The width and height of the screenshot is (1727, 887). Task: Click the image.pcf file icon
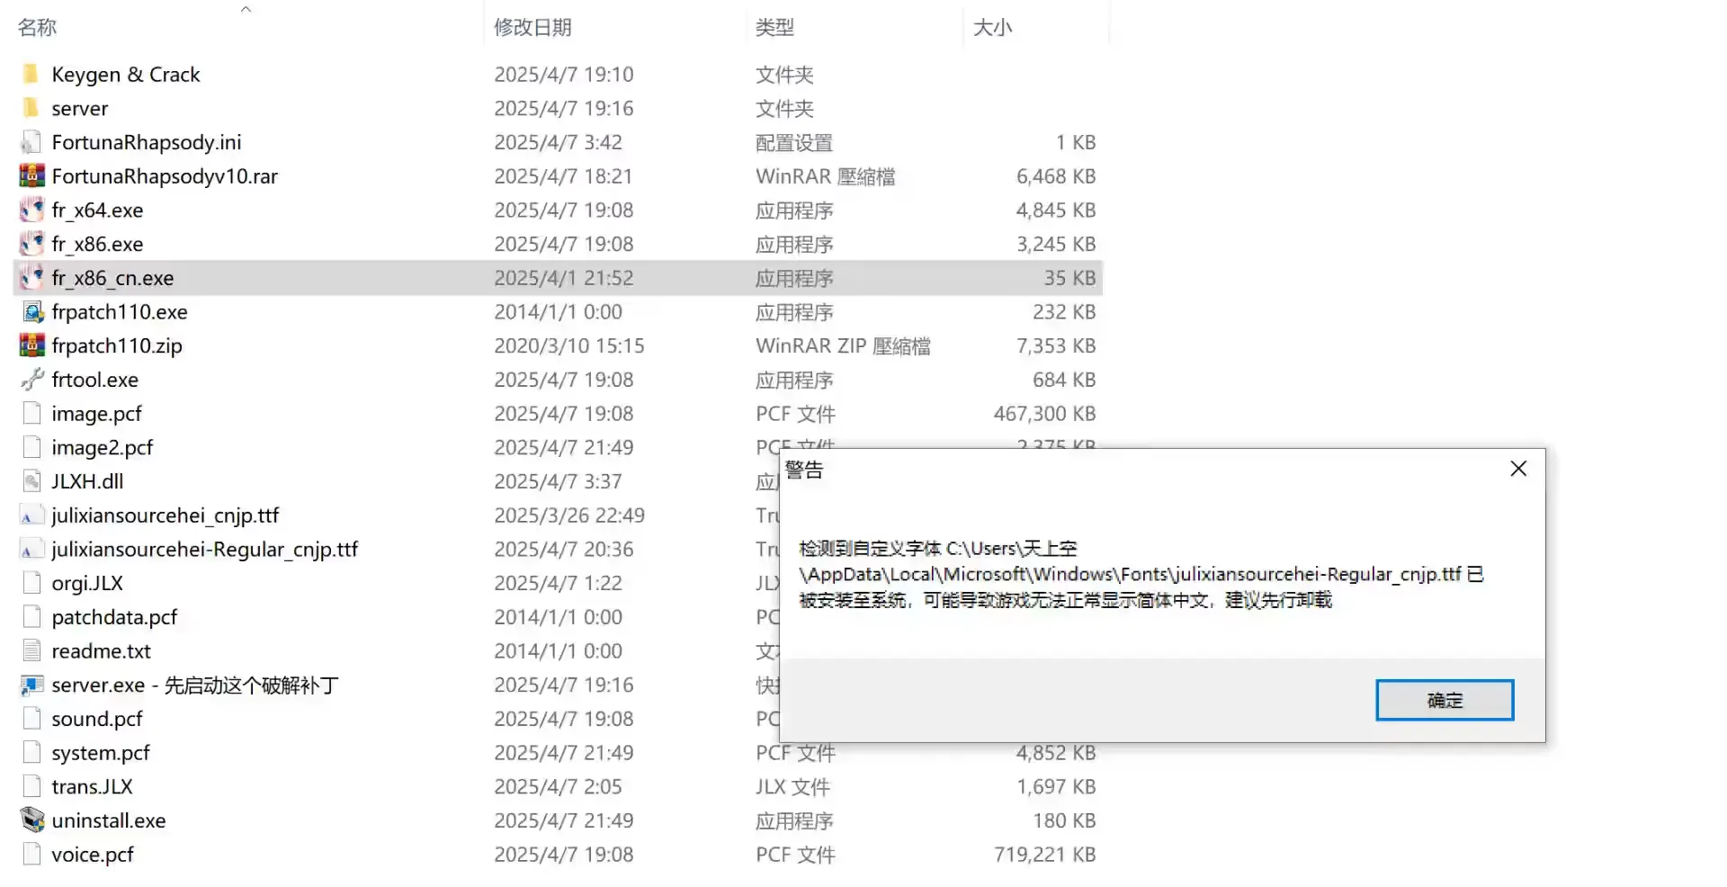point(31,414)
